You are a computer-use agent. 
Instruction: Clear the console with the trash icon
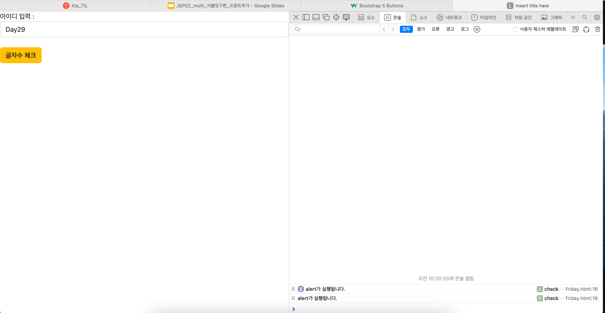(x=598, y=29)
